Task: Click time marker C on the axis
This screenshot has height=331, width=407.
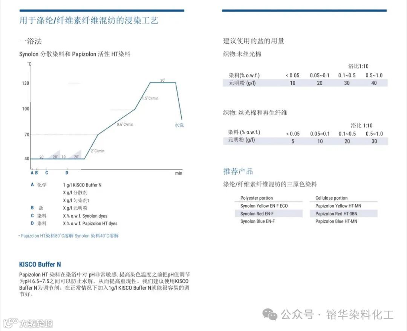Action: [46, 173]
